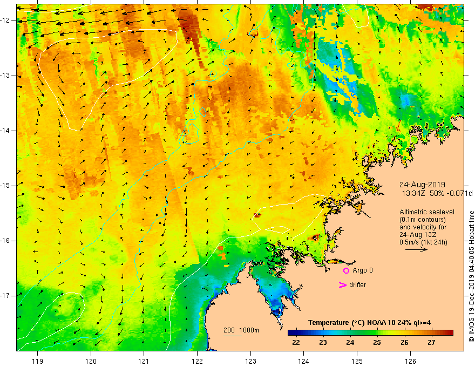Click the colorbar tick label 27

pyautogui.click(x=431, y=343)
